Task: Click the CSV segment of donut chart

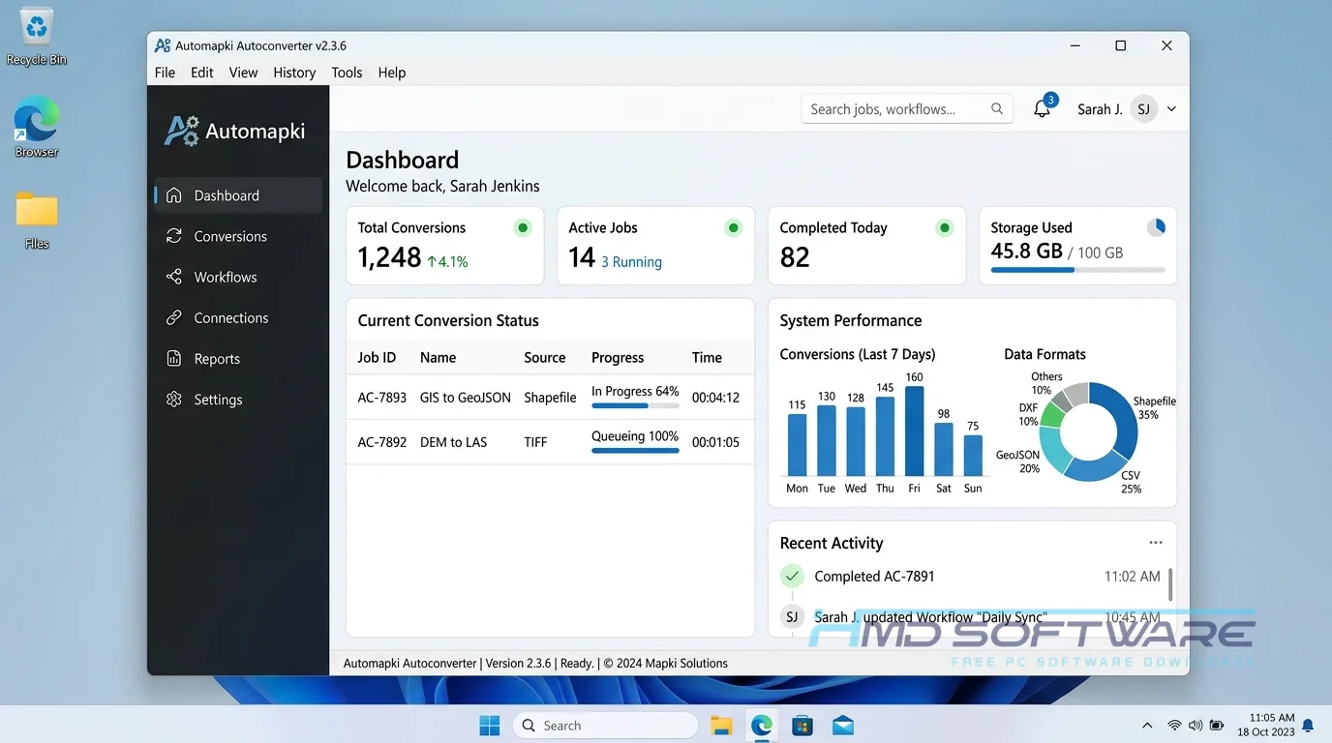Action: coord(1093,466)
